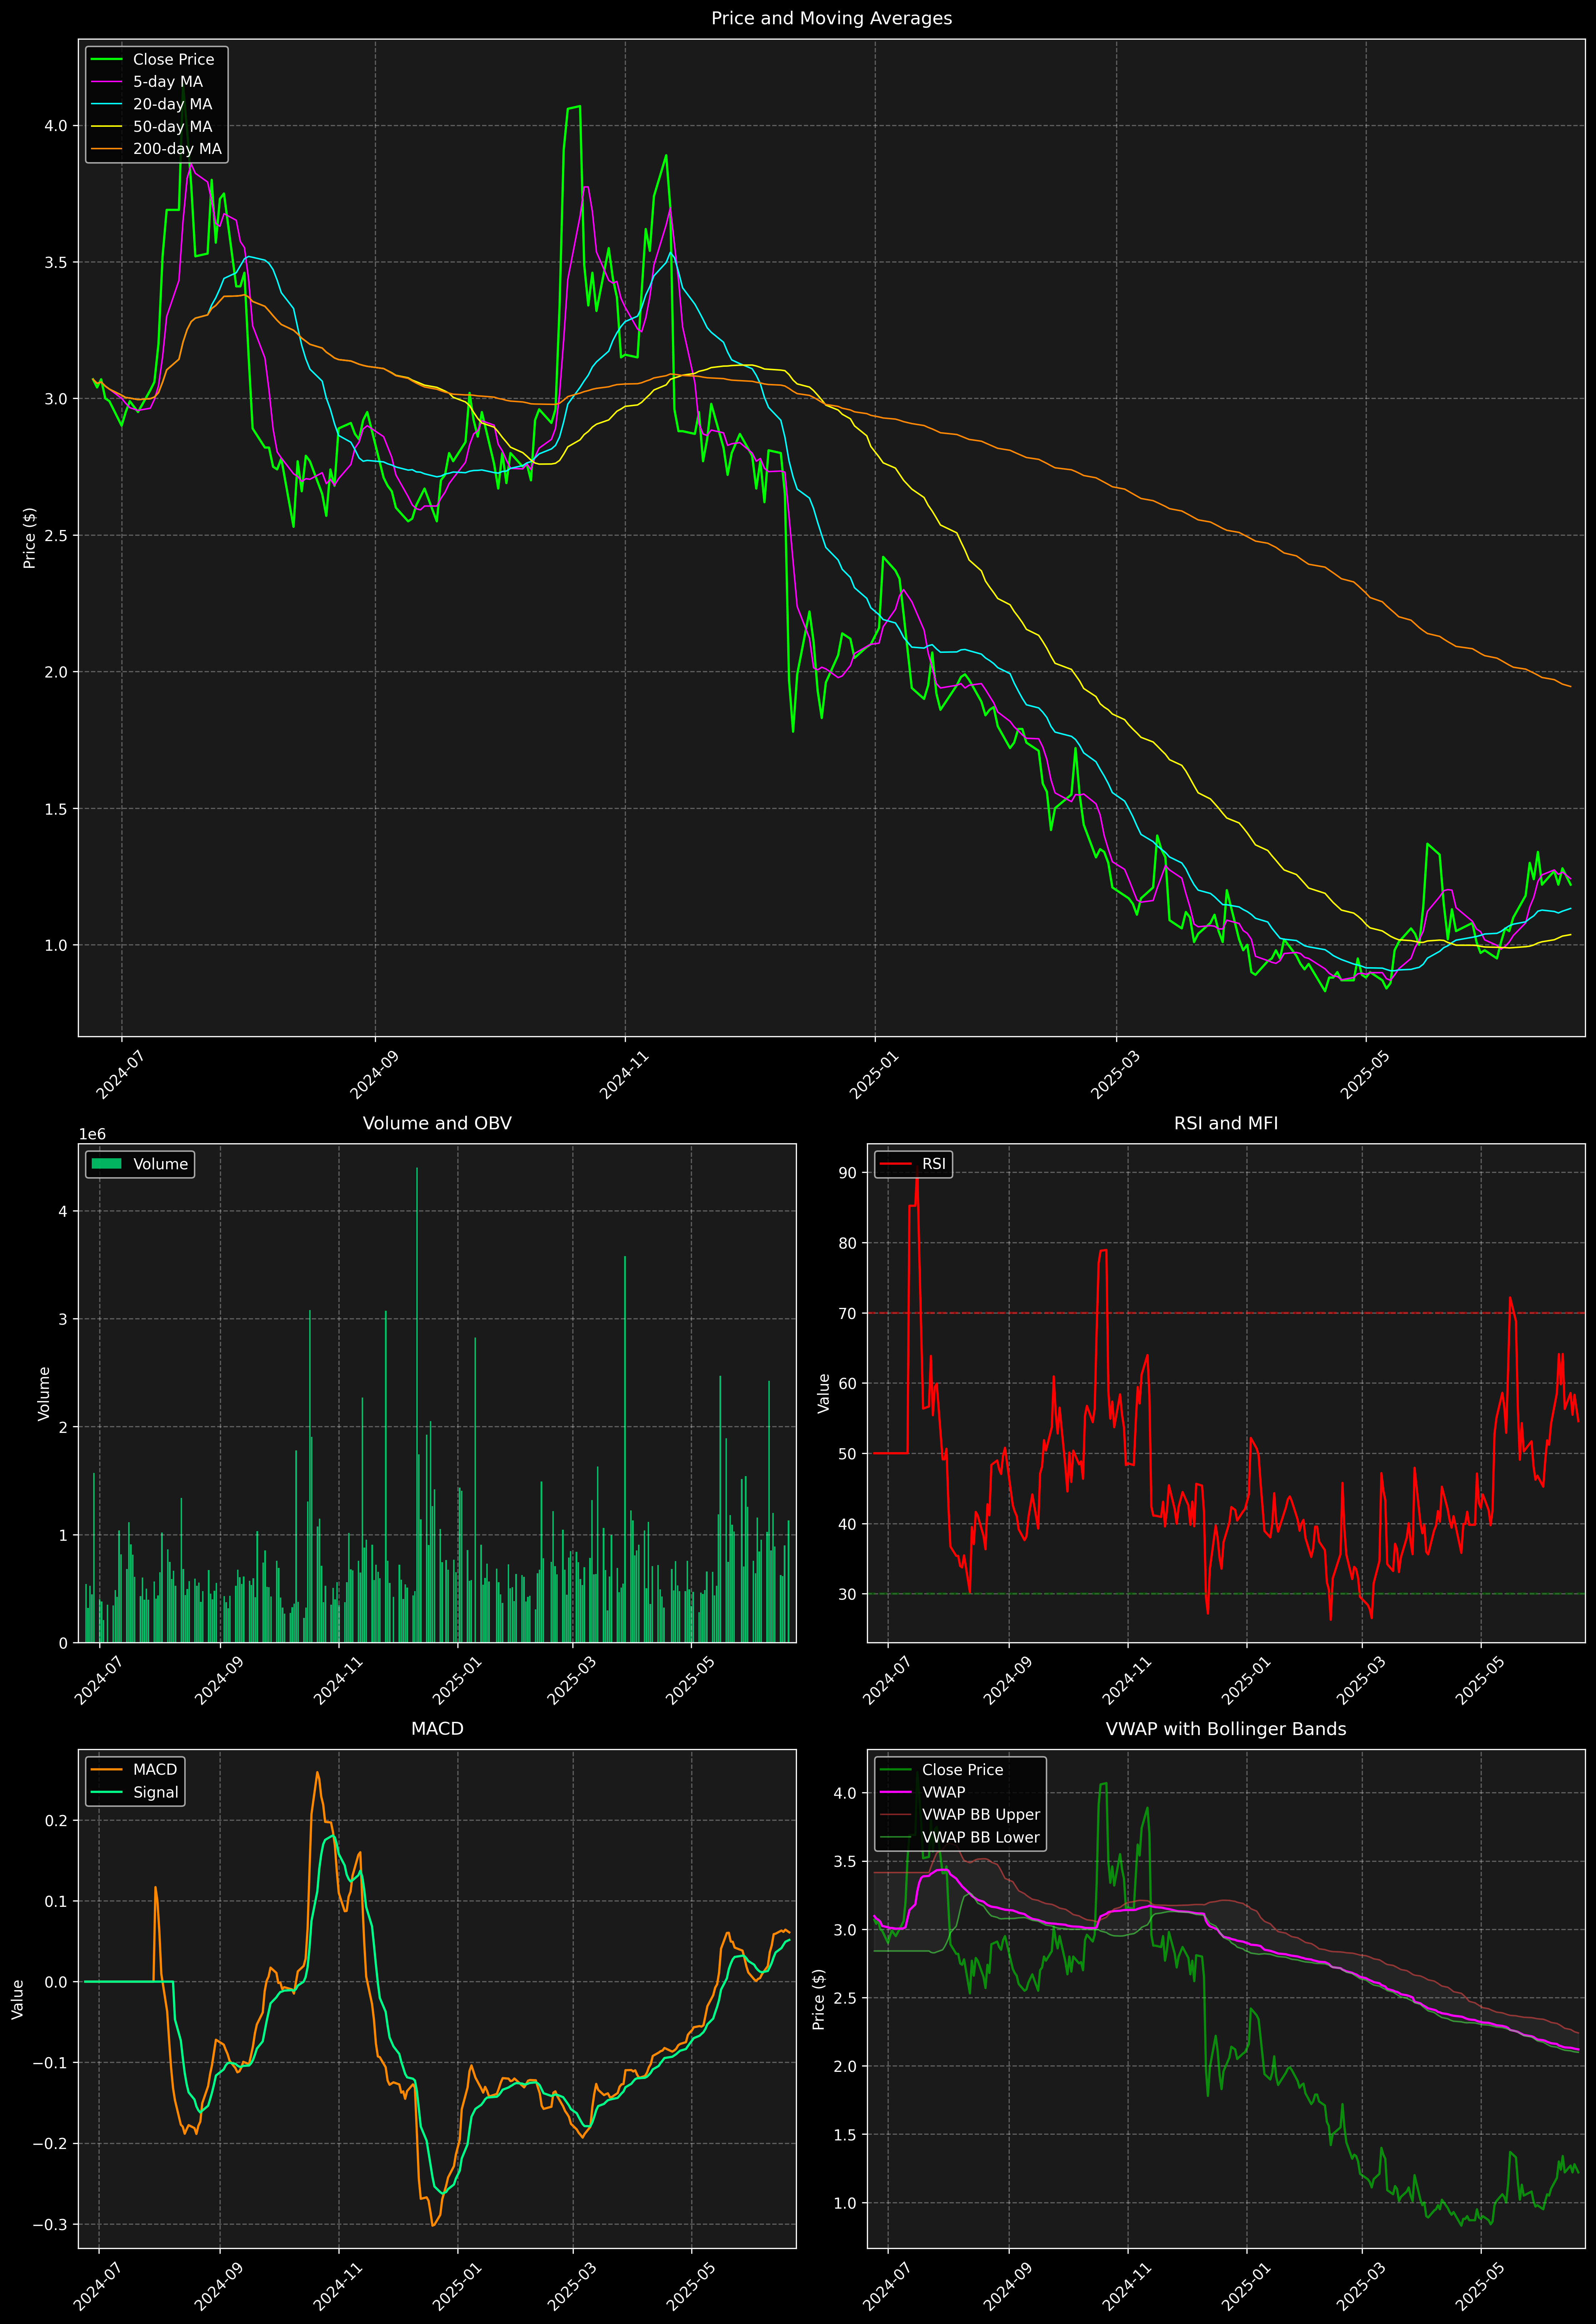The width and height of the screenshot is (1596, 2324).
Task: Click the orange MACD legend line sample
Action: click(x=106, y=1770)
